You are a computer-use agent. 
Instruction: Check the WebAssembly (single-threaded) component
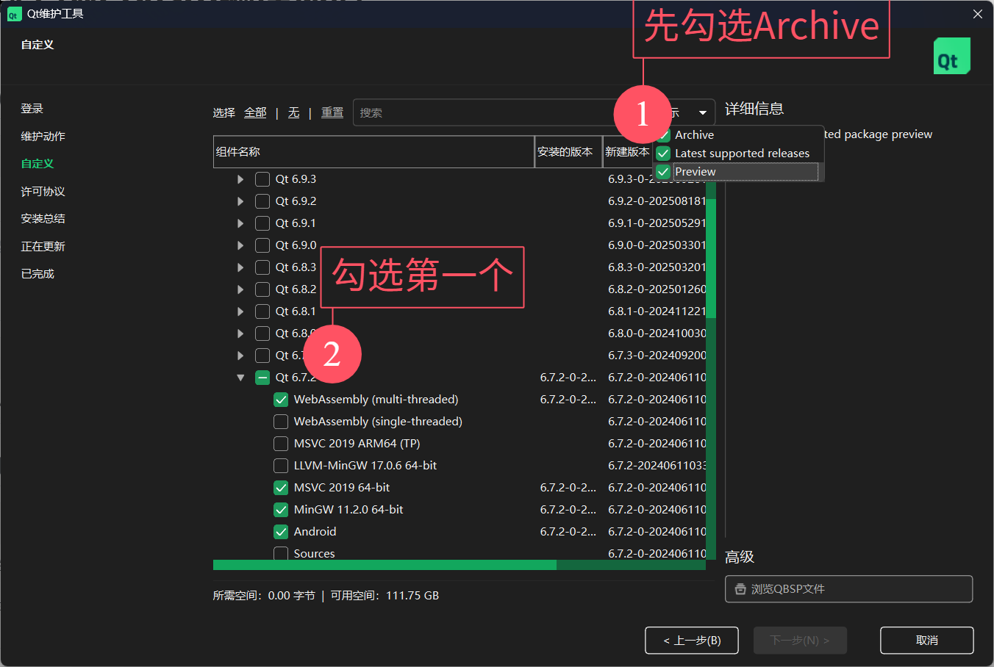click(281, 422)
